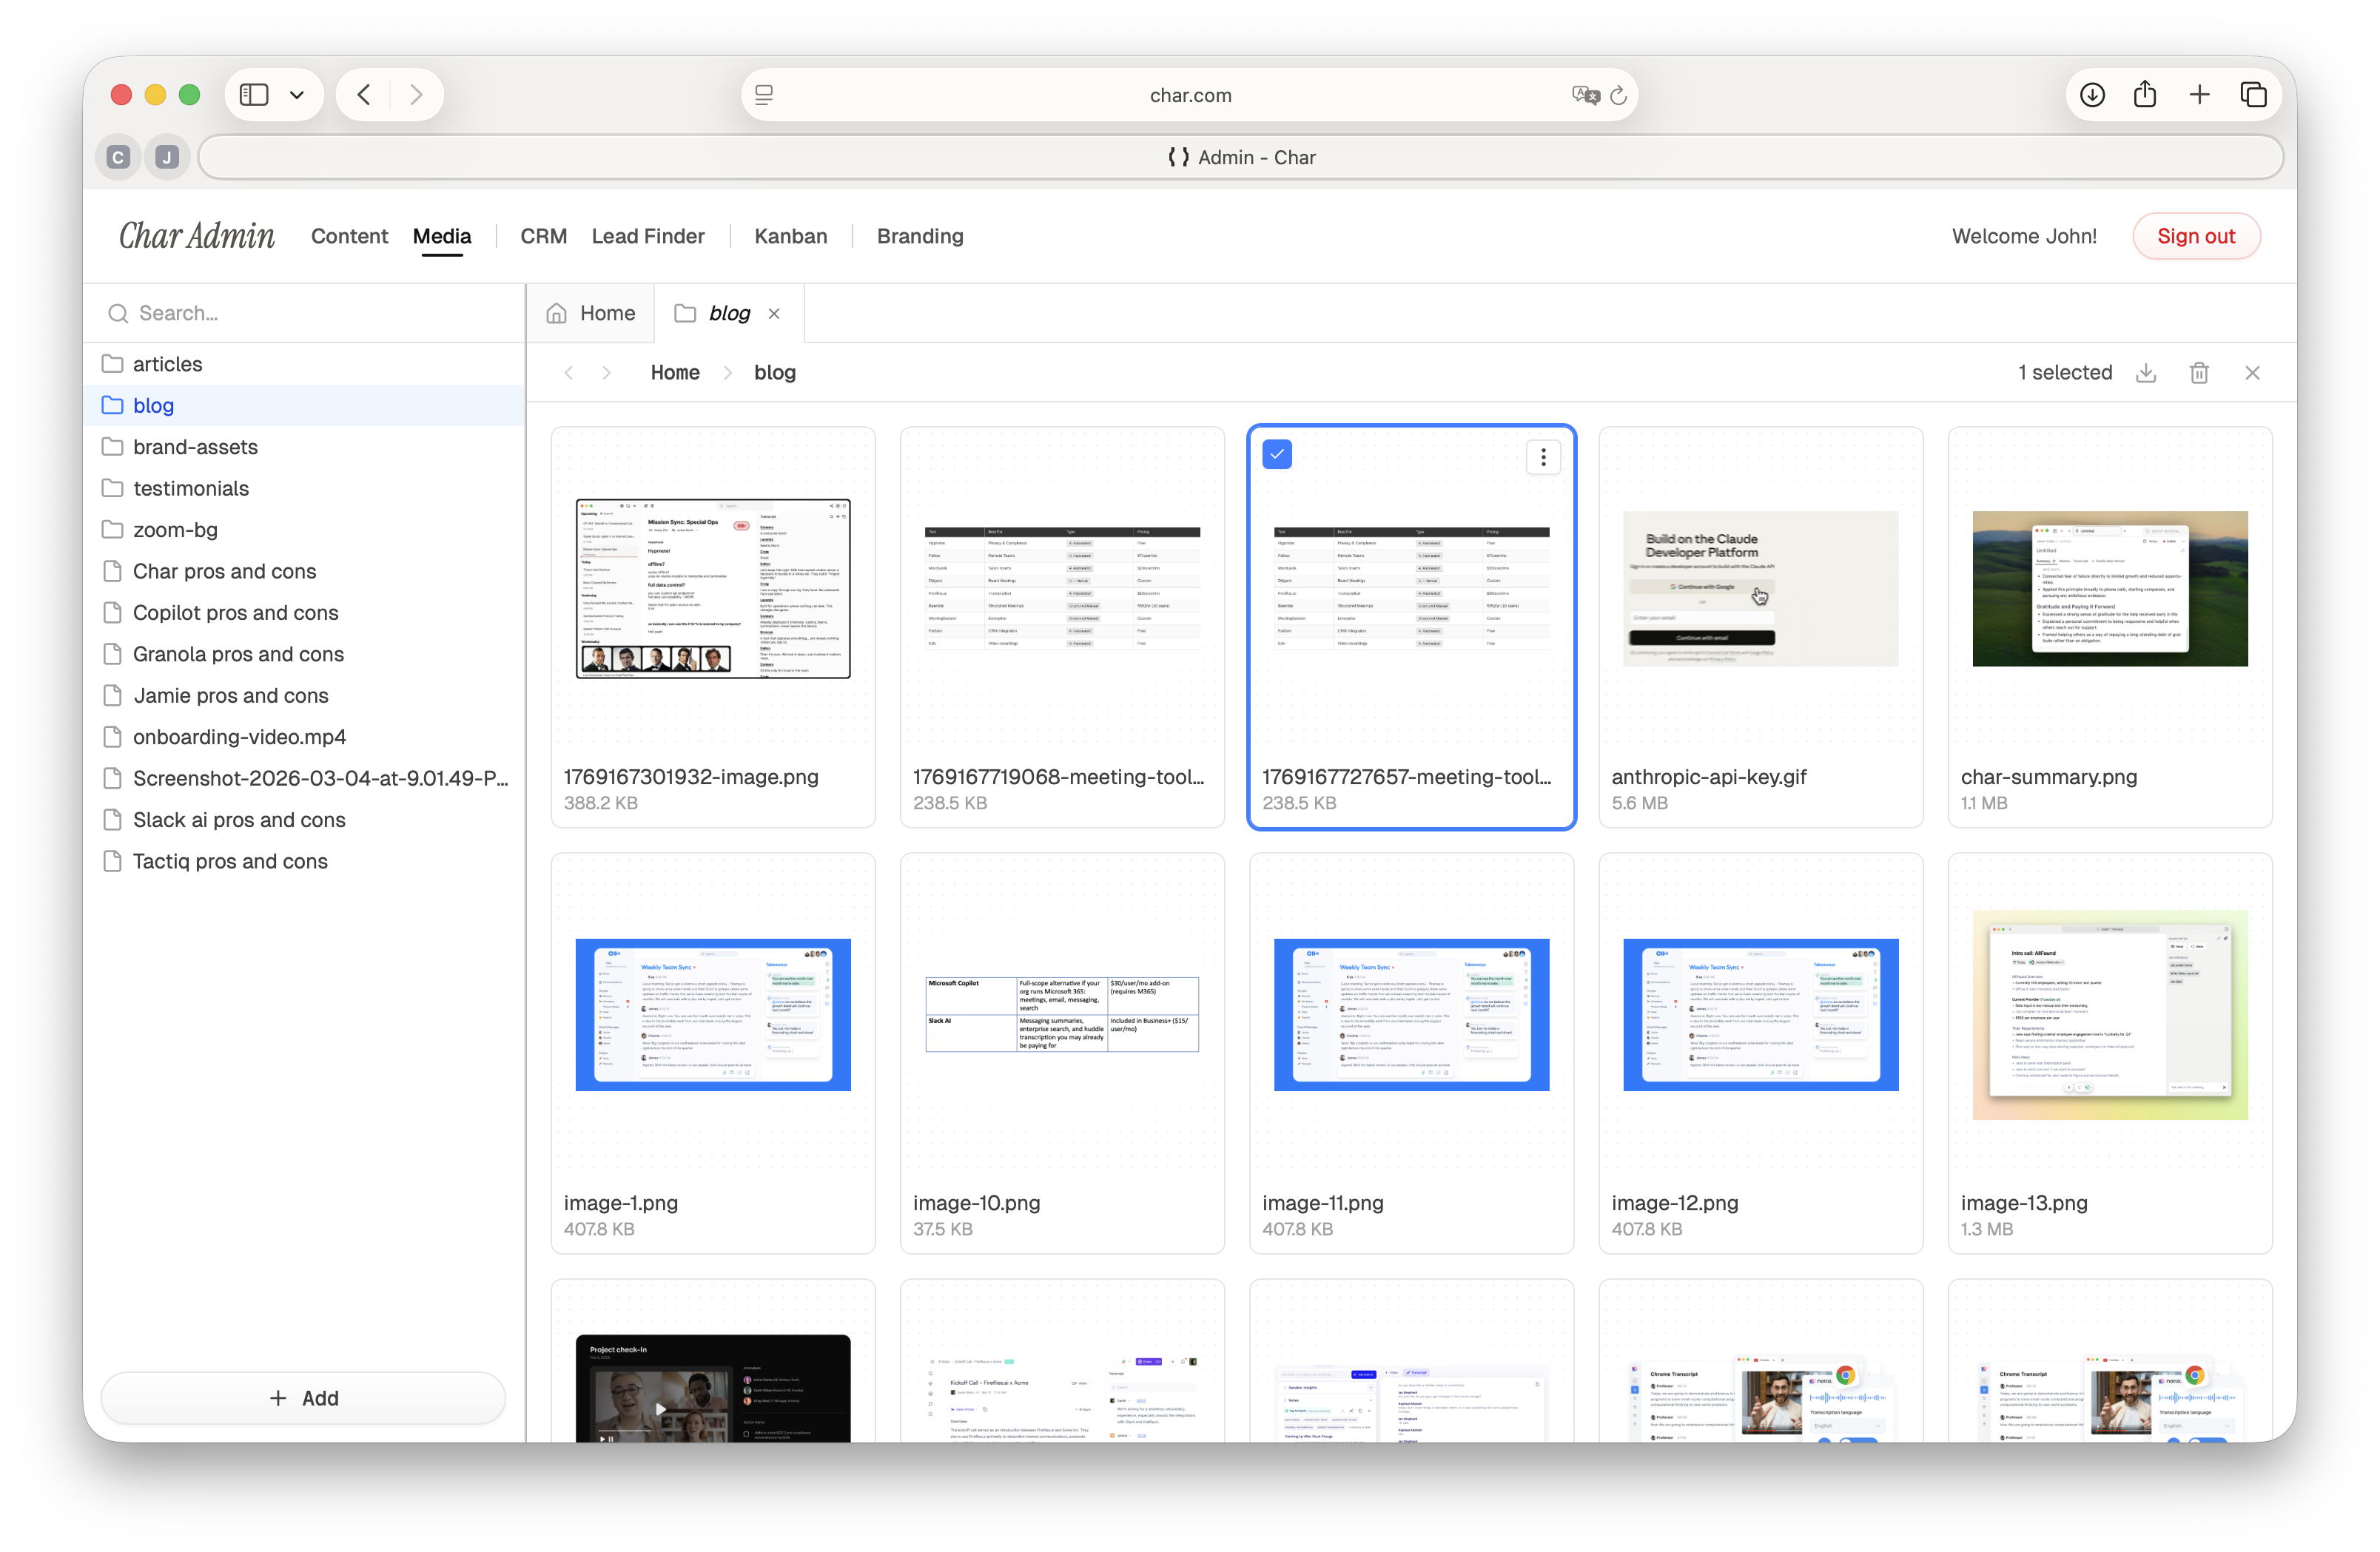Show the tab overview icon

click(2253, 95)
